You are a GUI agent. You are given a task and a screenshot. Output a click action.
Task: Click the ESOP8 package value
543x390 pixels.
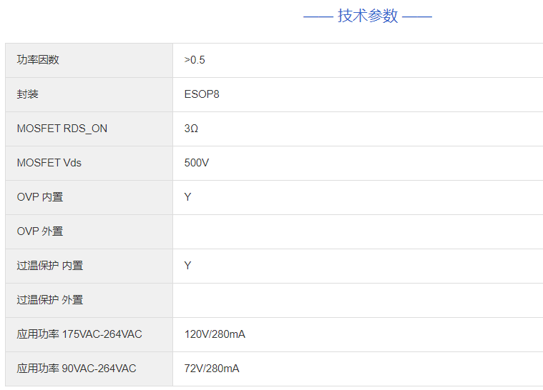tap(202, 94)
